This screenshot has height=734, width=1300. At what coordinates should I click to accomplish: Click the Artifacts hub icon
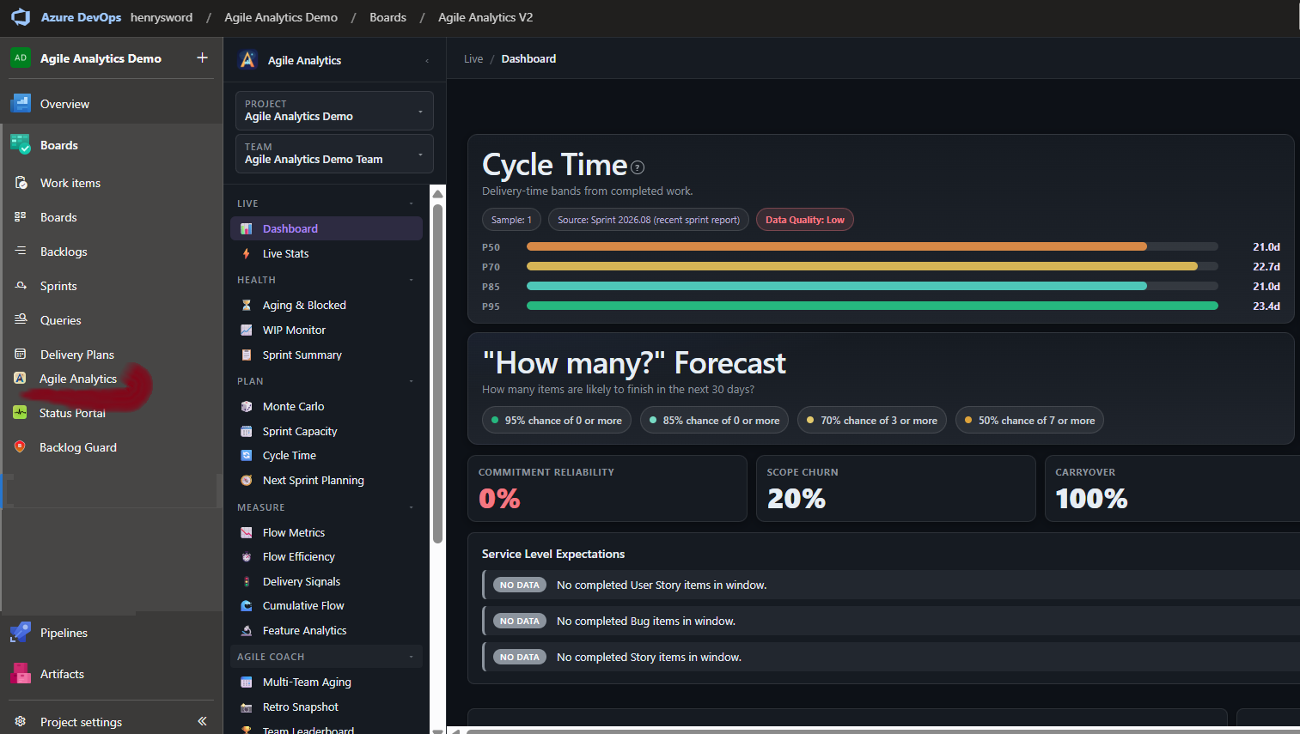(x=21, y=674)
